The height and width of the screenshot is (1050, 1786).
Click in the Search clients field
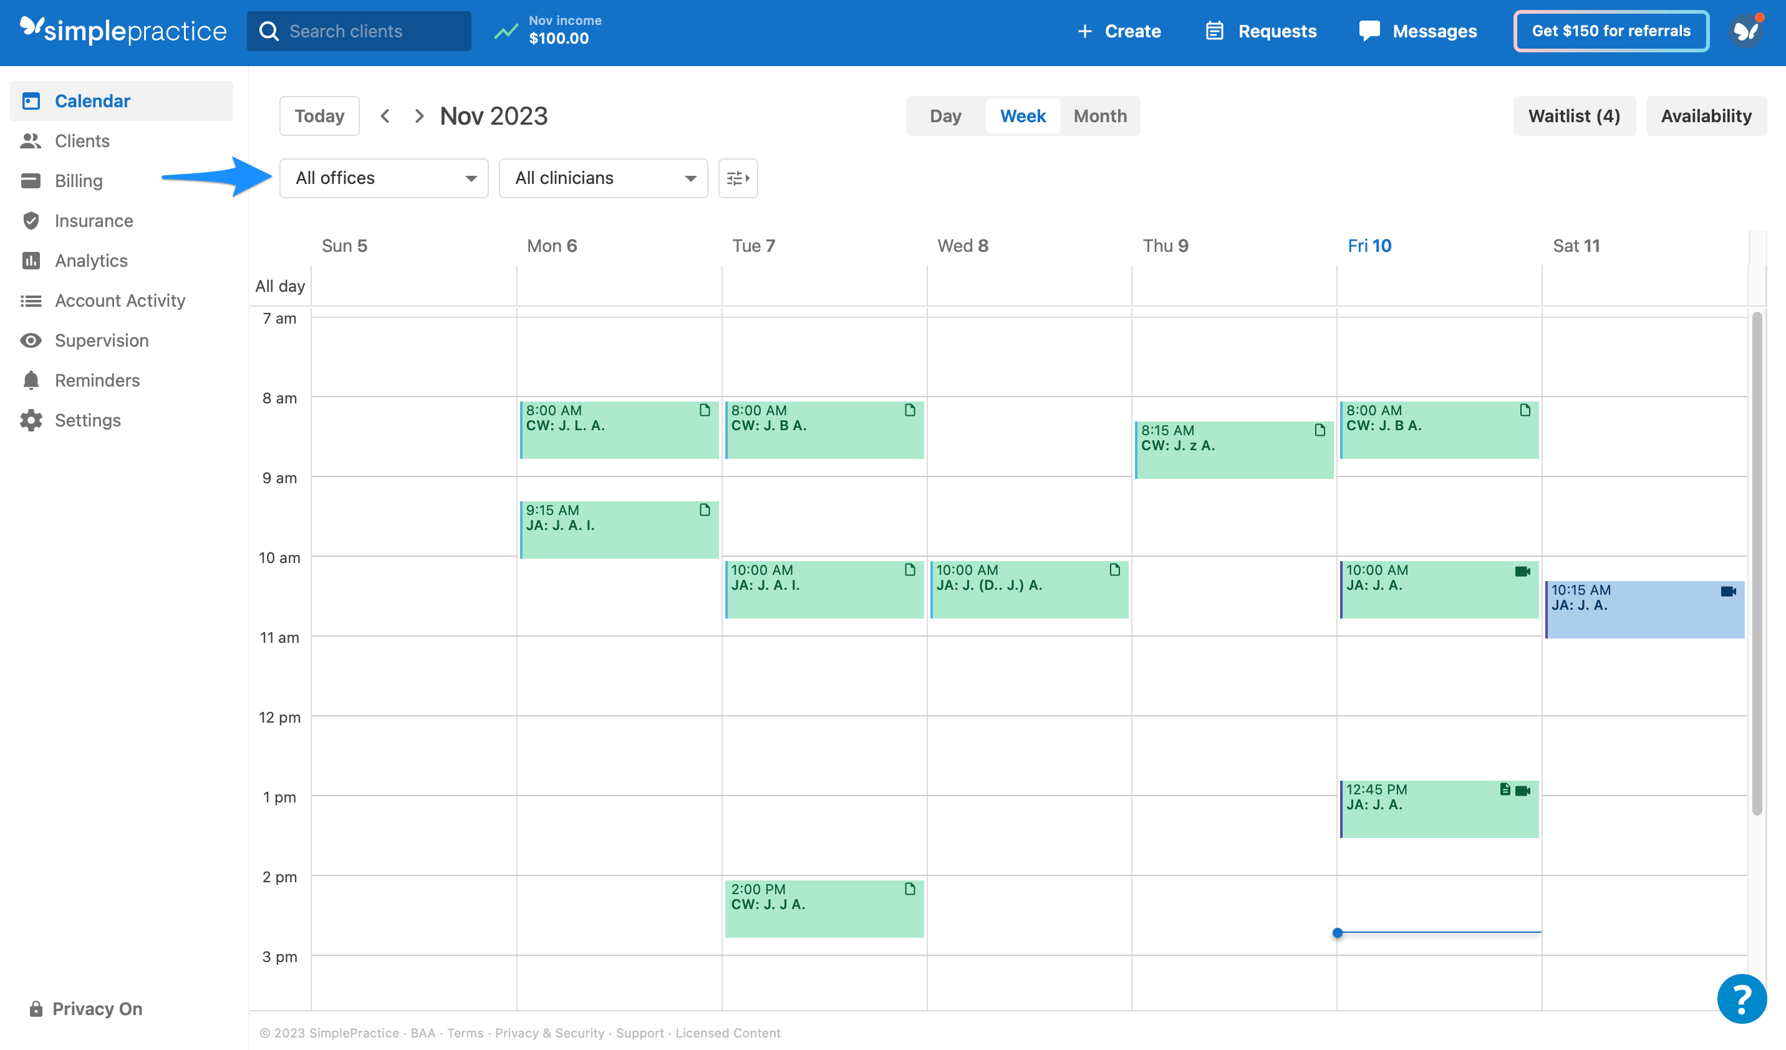tap(359, 31)
